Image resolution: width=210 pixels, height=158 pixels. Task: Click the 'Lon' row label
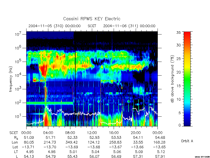(x=15, y=142)
